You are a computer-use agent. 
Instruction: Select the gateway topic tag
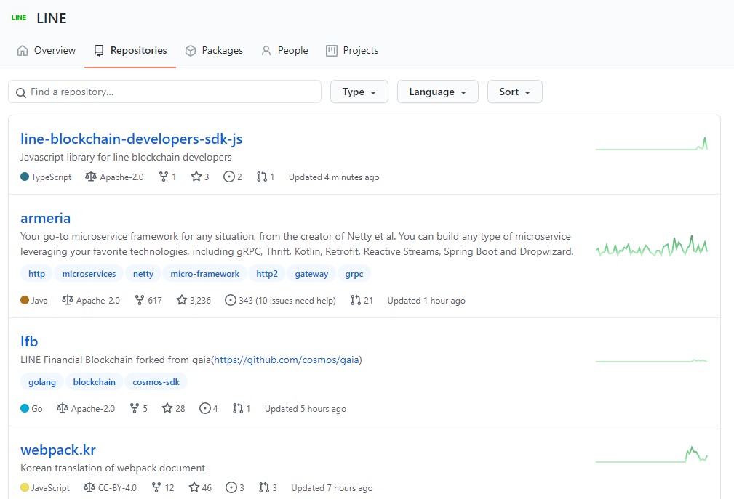tap(311, 274)
